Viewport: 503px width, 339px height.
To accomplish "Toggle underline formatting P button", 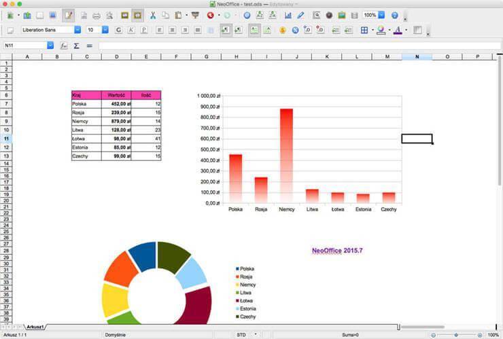I will click(143, 30).
